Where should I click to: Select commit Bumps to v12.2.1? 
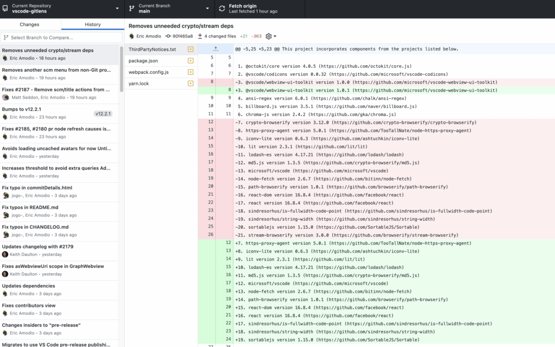coord(59,113)
